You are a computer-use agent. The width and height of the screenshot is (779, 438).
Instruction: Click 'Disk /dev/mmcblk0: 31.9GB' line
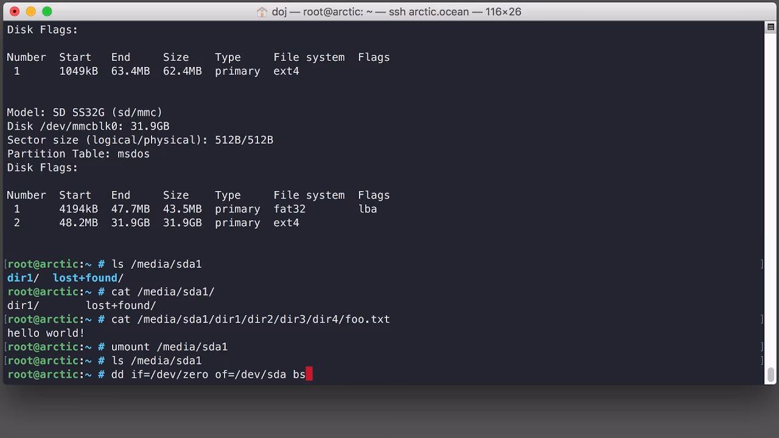pyautogui.click(x=88, y=127)
